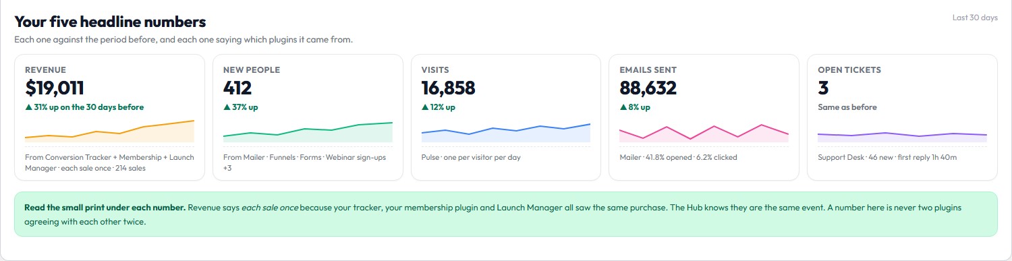This screenshot has width=1012, height=261.
Task: Click the "Last 30 days" label
Action: [x=975, y=18]
